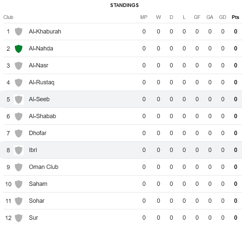This screenshot has width=242, height=228.
Task: Open the Al-Shabab team link
Action: [x=42, y=116]
